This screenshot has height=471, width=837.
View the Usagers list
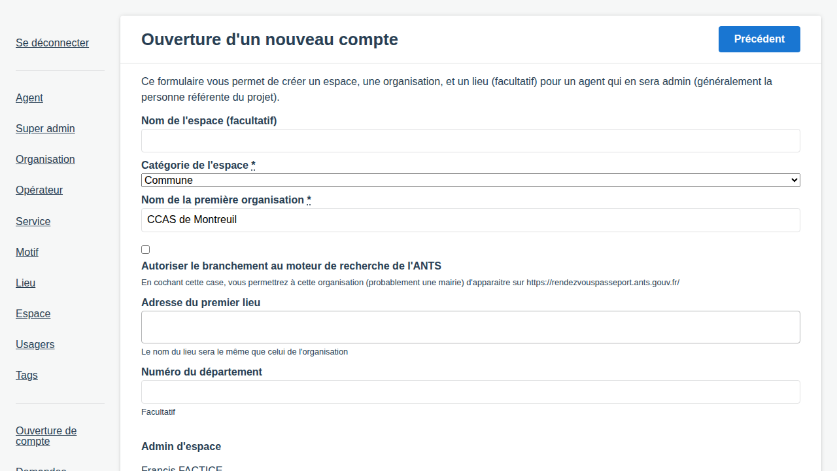pyautogui.click(x=35, y=345)
